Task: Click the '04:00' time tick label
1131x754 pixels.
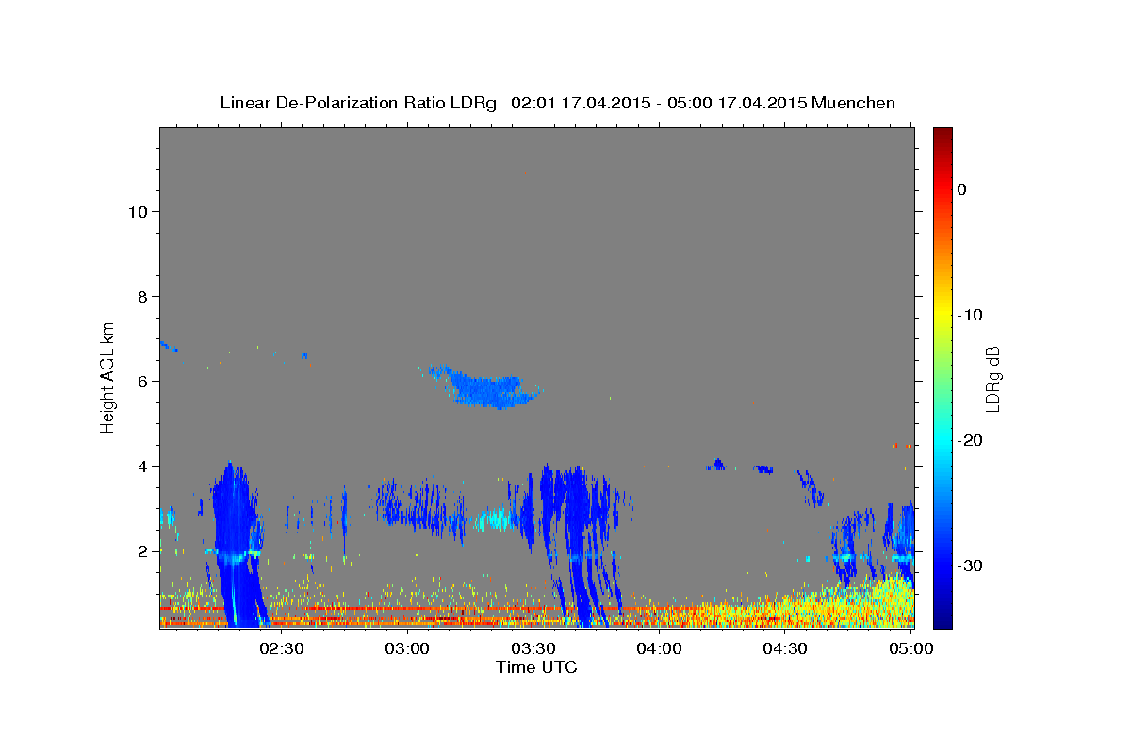Action: (660, 649)
